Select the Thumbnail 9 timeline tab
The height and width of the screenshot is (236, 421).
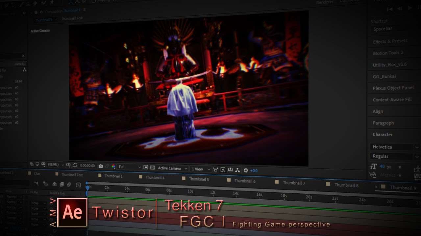tap(403, 187)
